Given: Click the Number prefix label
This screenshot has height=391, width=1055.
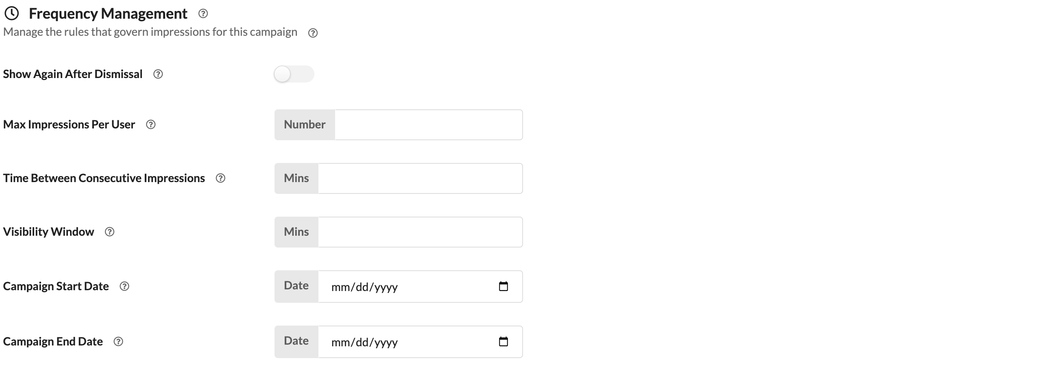Looking at the screenshot, I should pos(305,124).
